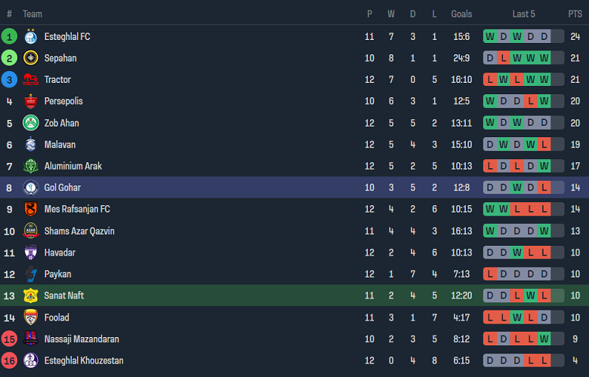589x377 pixels.
Task: Click Tractor's first red L result badge
Action: (x=490, y=80)
